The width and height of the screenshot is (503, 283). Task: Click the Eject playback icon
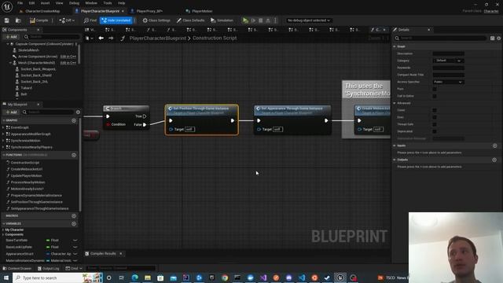coord(268,20)
